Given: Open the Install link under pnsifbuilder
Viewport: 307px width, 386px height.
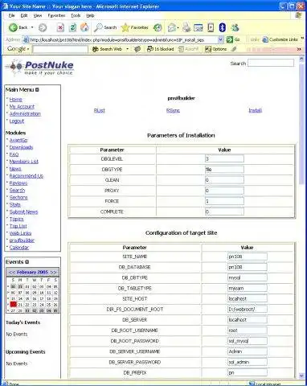Looking at the screenshot, I should [x=256, y=110].
